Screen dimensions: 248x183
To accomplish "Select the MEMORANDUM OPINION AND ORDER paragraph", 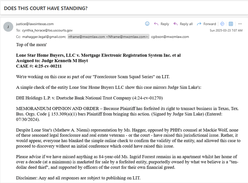I will point(127,114).
